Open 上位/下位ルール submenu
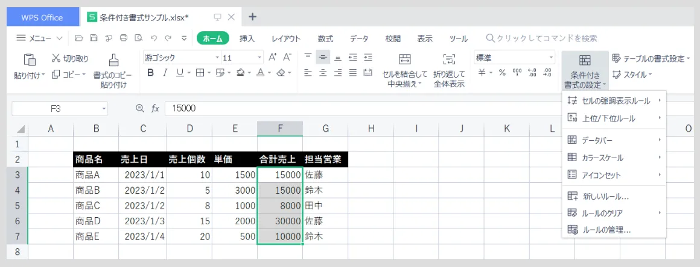This screenshot has height=267, width=700. point(614,118)
